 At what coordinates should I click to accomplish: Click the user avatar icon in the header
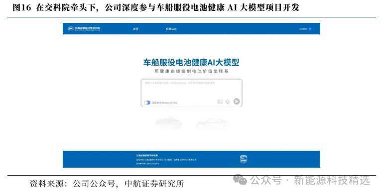pyautogui.click(x=310, y=29)
